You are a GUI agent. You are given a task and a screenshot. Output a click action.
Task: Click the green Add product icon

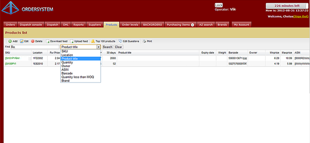(x=10, y=41)
